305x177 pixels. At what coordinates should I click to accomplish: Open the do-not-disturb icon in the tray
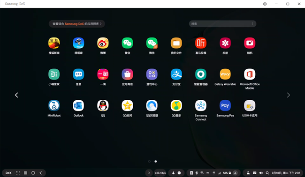179,173
